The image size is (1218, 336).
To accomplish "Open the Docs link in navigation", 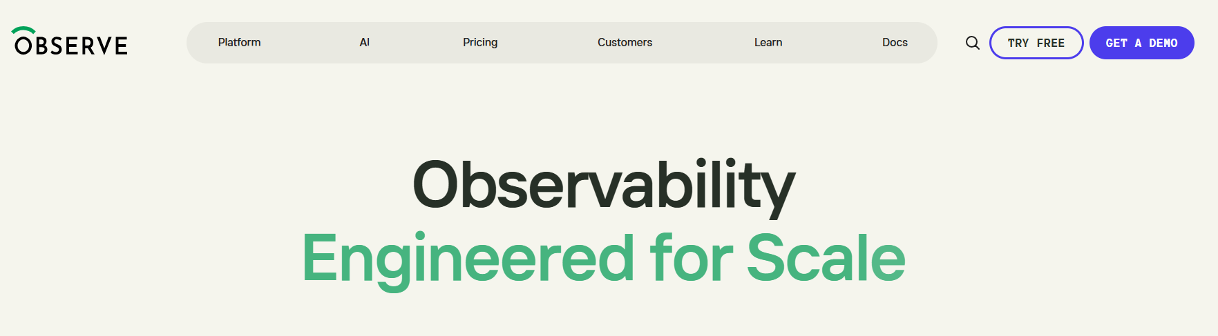I will click(895, 42).
